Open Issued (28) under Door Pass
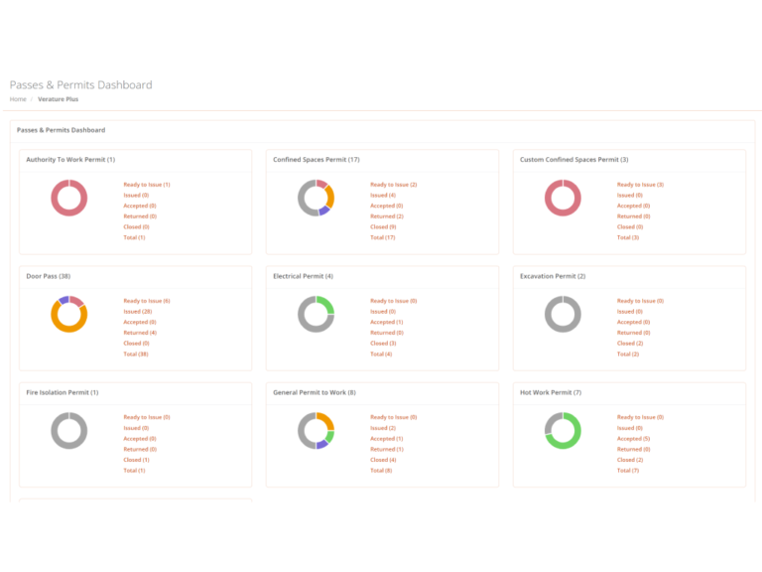The image size is (762, 572). coord(138,312)
